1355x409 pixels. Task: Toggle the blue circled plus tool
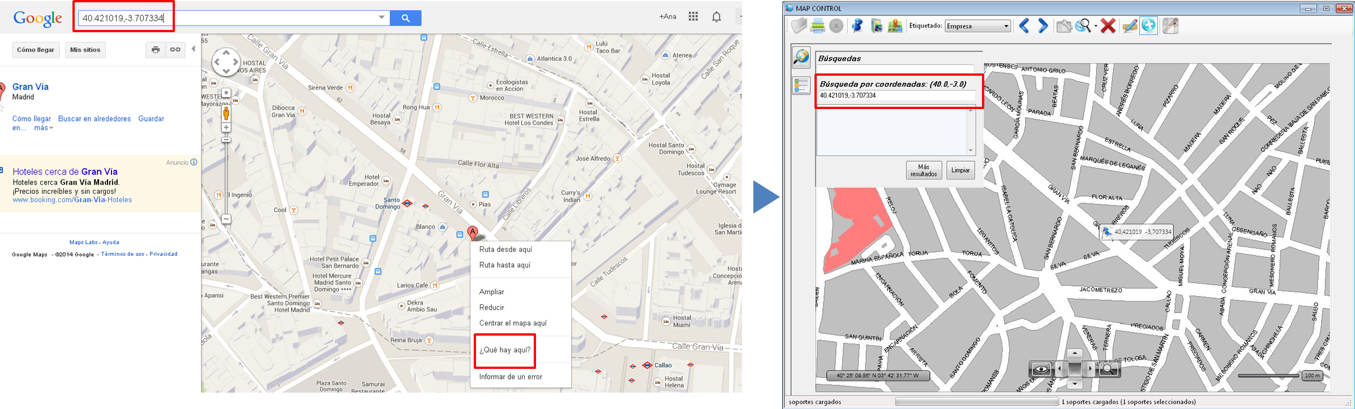(1148, 26)
